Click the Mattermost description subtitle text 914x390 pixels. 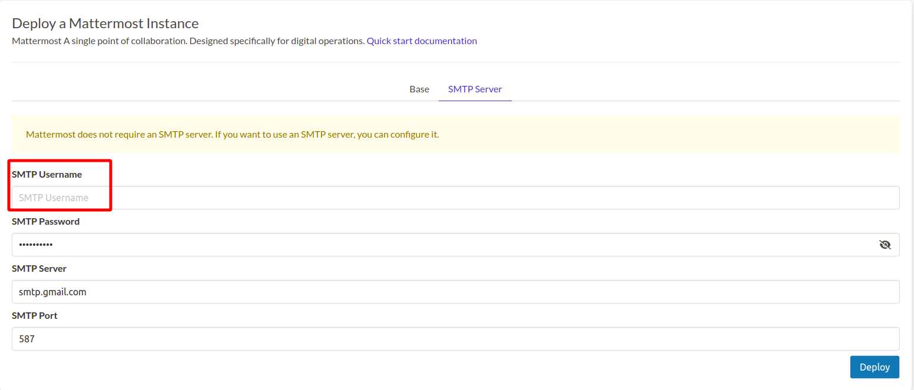tap(187, 41)
